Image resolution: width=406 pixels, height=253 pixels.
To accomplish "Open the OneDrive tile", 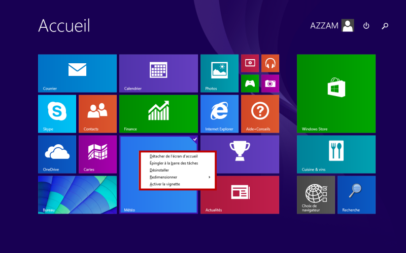I will pos(57,154).
